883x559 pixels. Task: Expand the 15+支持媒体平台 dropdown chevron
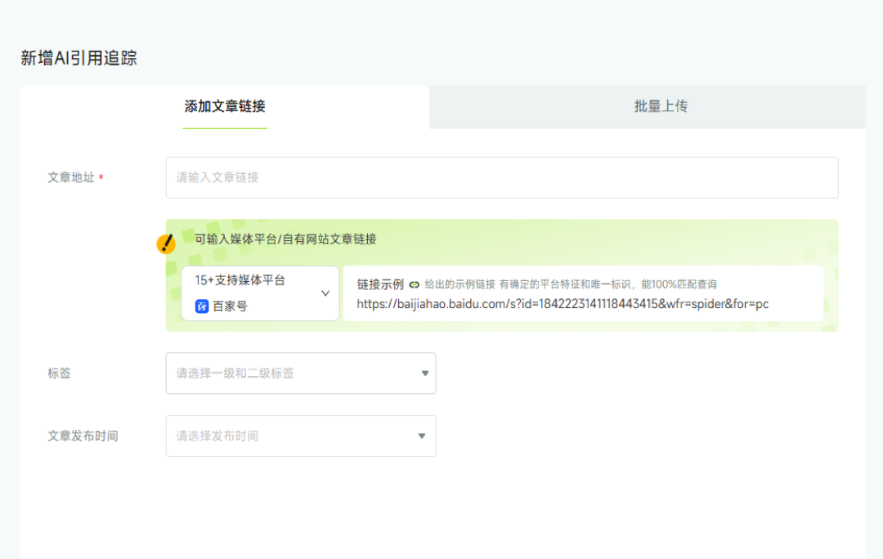pyautogui.click(x=325, y=293)
